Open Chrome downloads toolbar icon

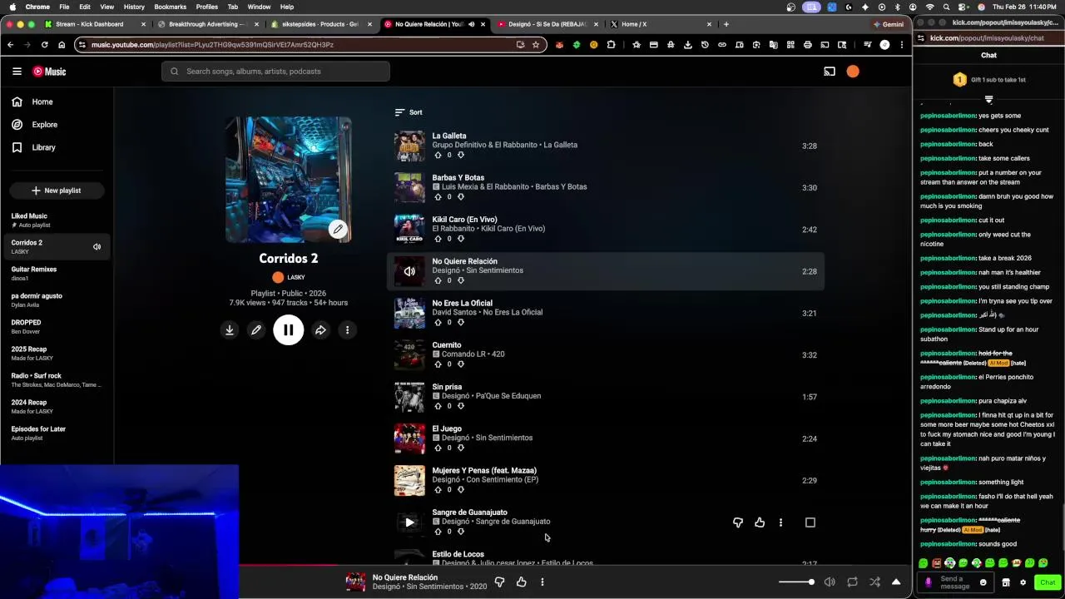point(688,45)
